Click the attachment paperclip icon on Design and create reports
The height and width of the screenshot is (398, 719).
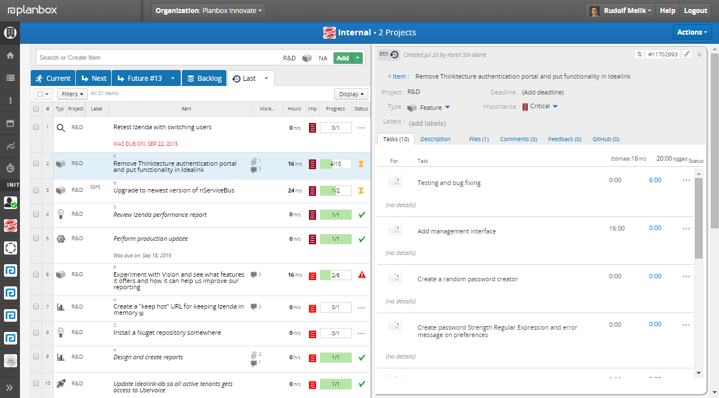pyautogui.click(x=254, y=355)
